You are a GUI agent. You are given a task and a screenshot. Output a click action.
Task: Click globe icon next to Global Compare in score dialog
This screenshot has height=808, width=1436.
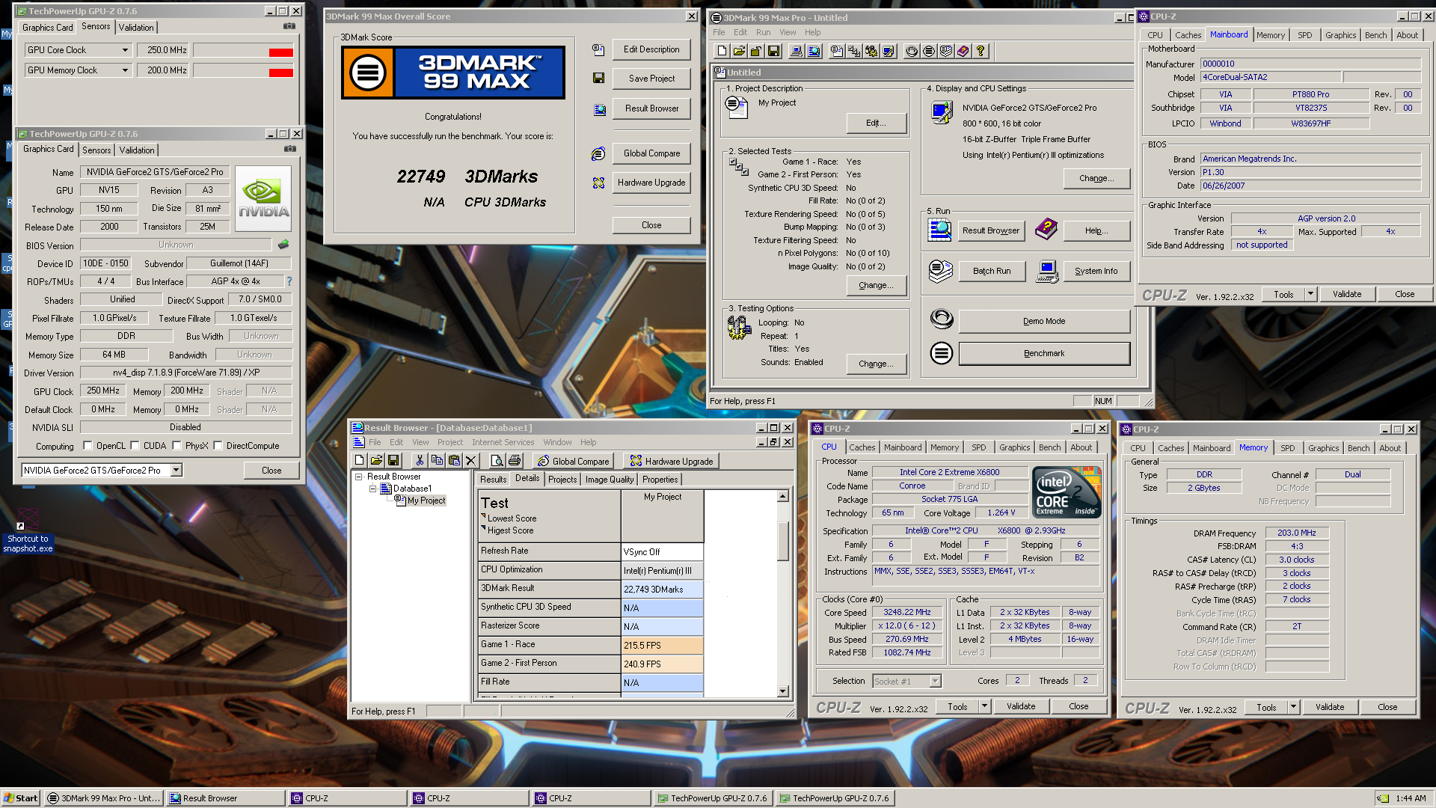598,153
